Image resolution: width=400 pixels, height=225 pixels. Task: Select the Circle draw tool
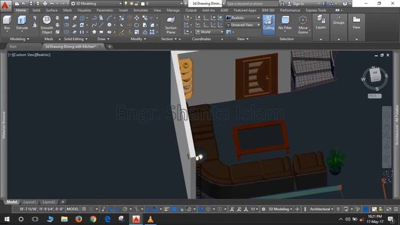[x=109, y=25]
